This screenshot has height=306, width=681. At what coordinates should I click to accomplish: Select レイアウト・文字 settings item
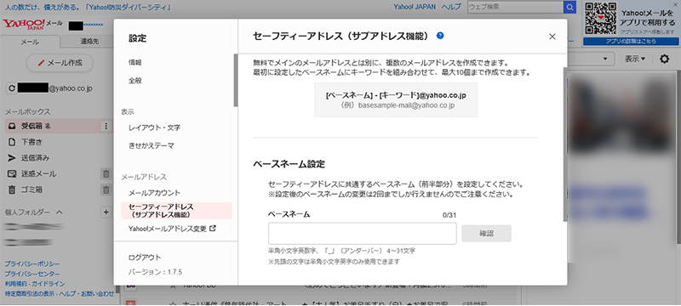[x=154, y=127]
